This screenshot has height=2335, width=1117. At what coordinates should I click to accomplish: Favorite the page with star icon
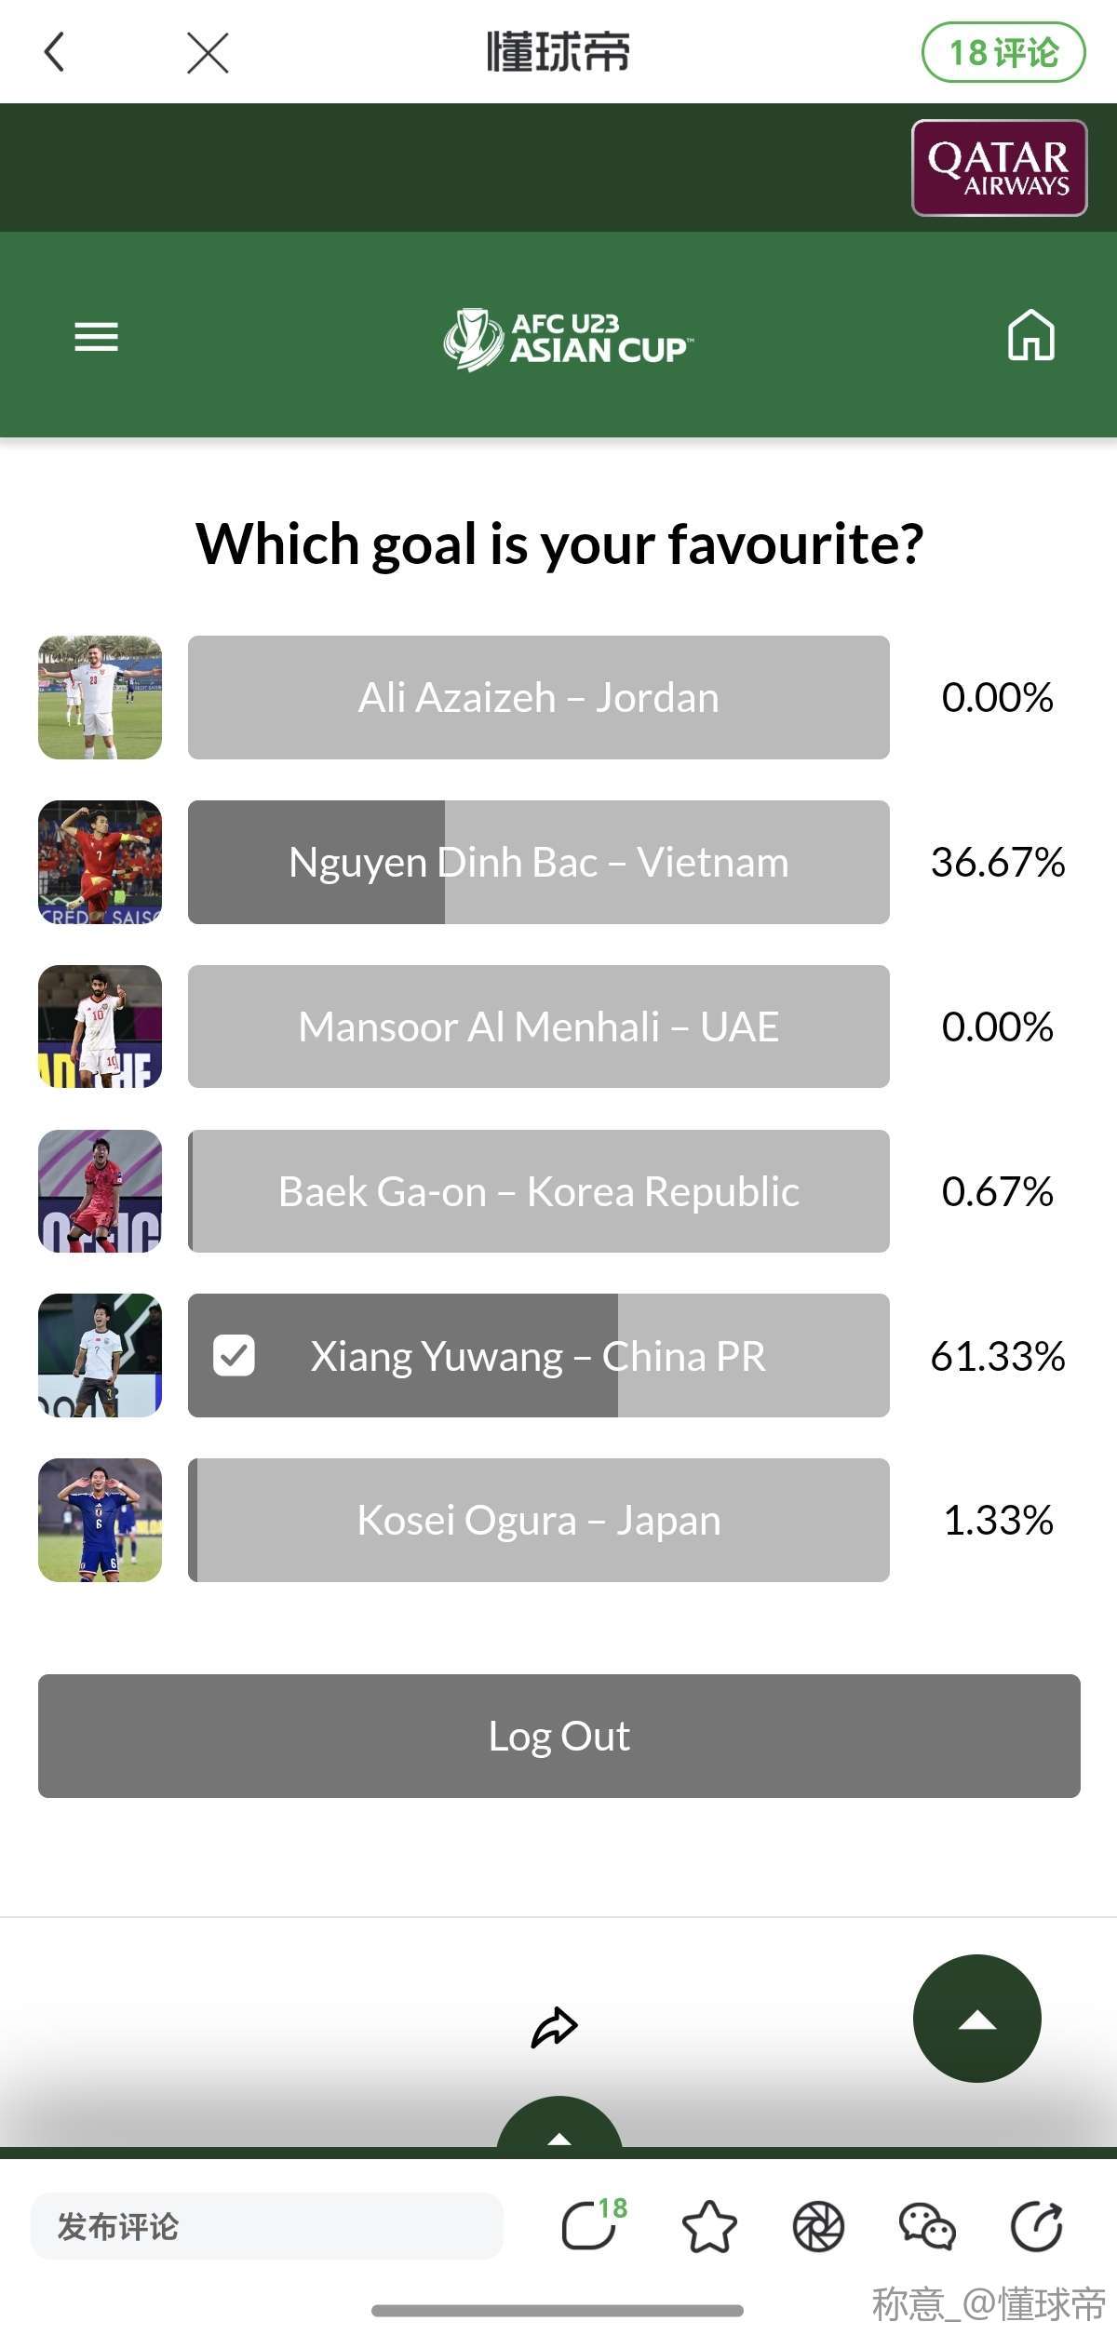click(x=709, y=2226)
